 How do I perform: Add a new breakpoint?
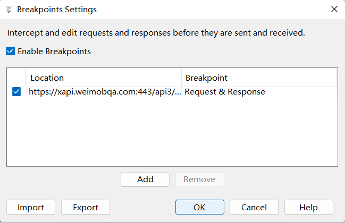tap(145, 179)
